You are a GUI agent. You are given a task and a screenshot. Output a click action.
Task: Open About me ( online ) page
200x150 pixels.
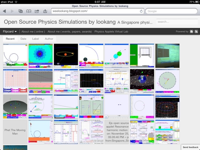click(x=33, y=32)
